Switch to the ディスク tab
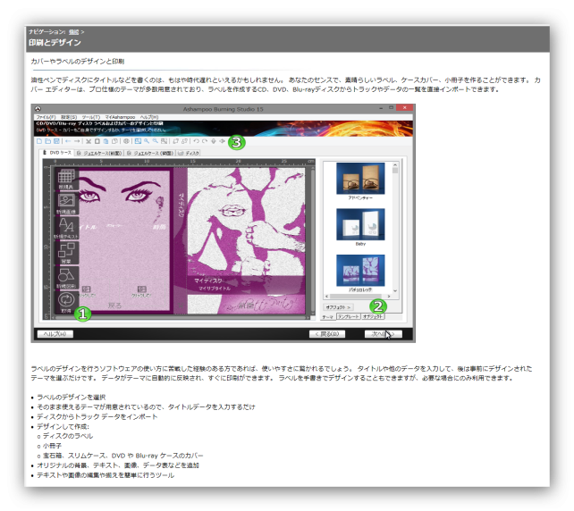This screenshot has width=574, height=511. click(x=188, y=154)
